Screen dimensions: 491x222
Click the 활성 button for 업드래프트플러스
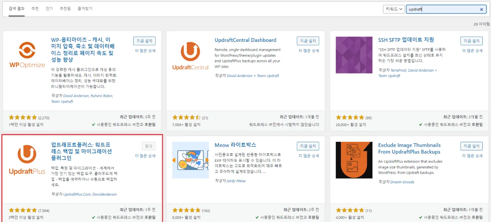149,146
